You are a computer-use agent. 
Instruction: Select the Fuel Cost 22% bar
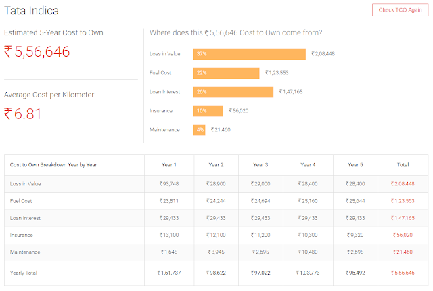pyautogui.click(x=226, y=73)
